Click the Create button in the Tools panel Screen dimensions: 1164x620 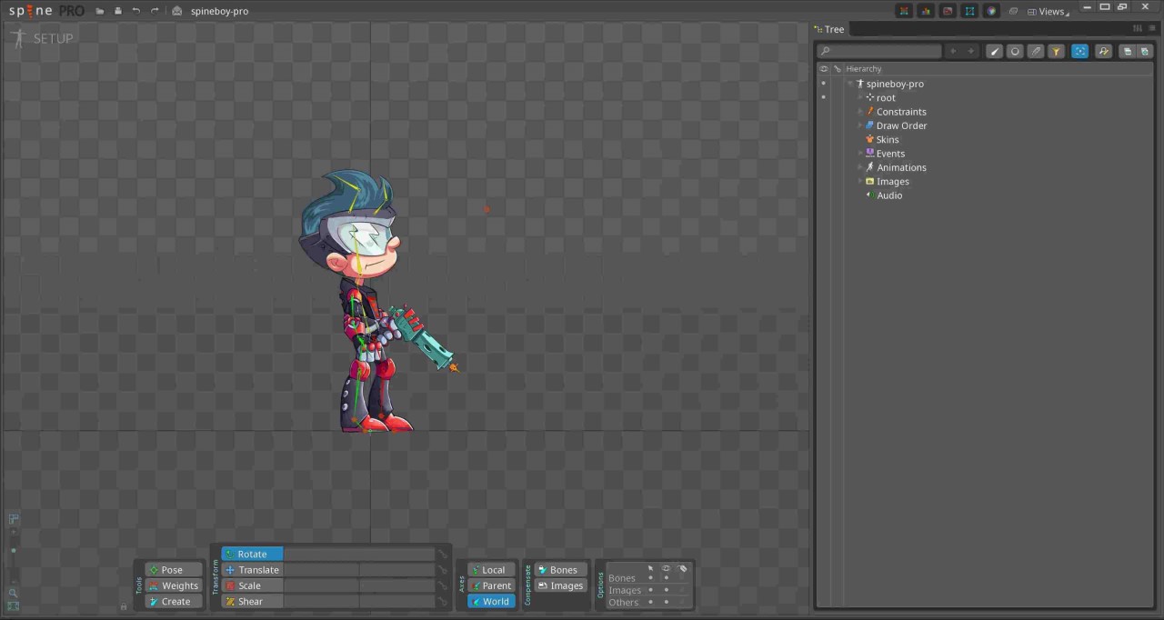(x=176, y=601)
